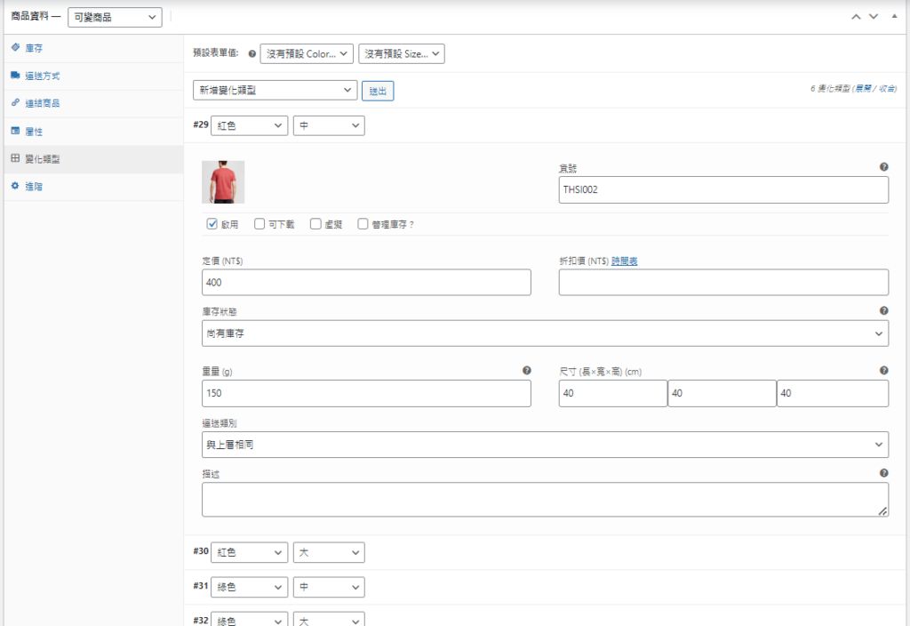The height and width of the screenshot is (626, 910).
Task: Open the 新增變化類型 dropdown
Action: click(275, 90)
